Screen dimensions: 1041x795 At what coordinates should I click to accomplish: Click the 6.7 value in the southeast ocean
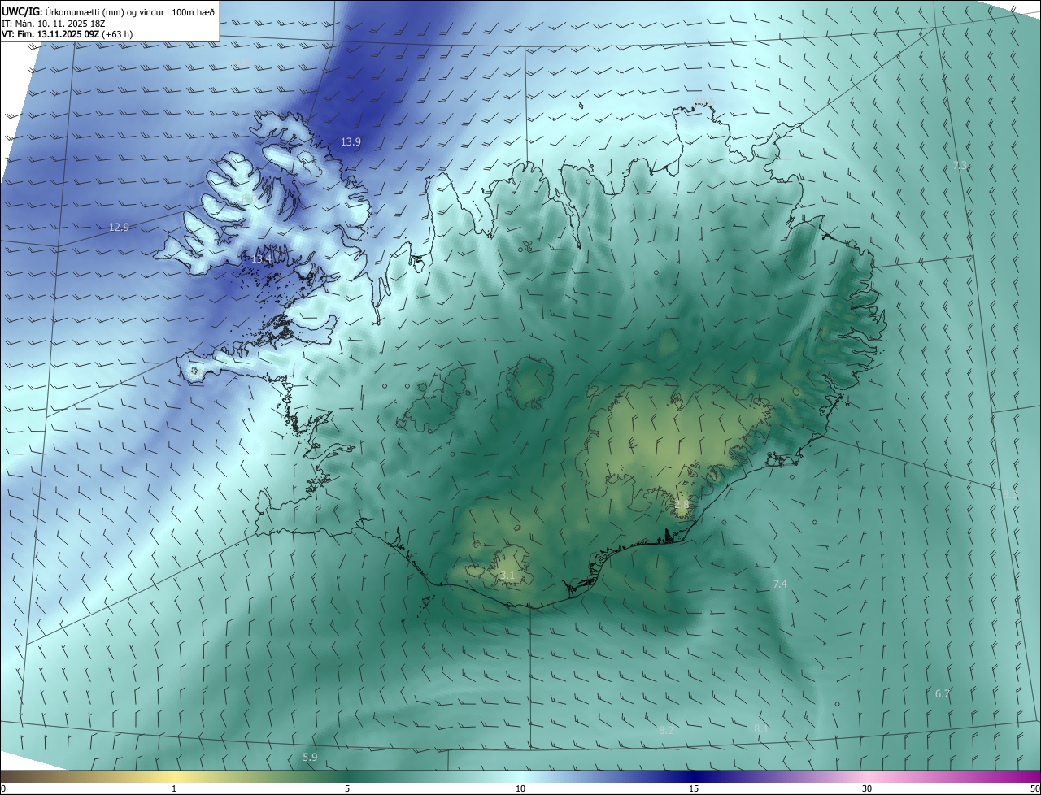coord(943,693)
